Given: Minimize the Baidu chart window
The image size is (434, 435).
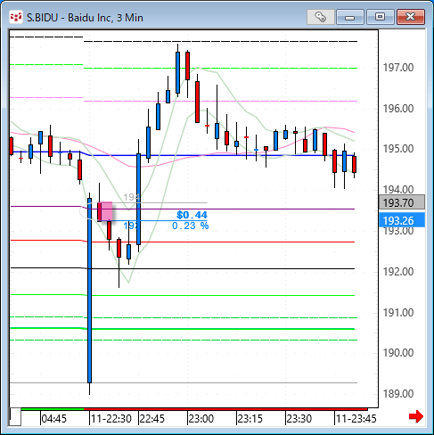Looking at the screenshot, I should (x=350, y=17).
